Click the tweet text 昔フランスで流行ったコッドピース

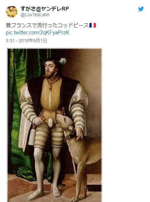(x=48, y=25)
